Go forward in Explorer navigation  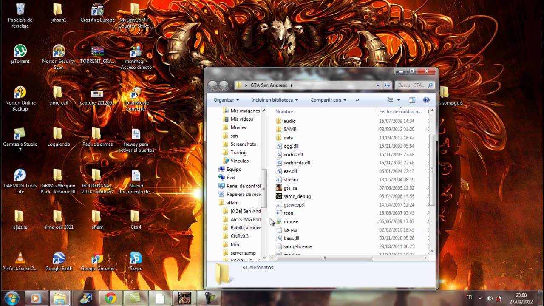pyautogui.click(x=224, y=85)
